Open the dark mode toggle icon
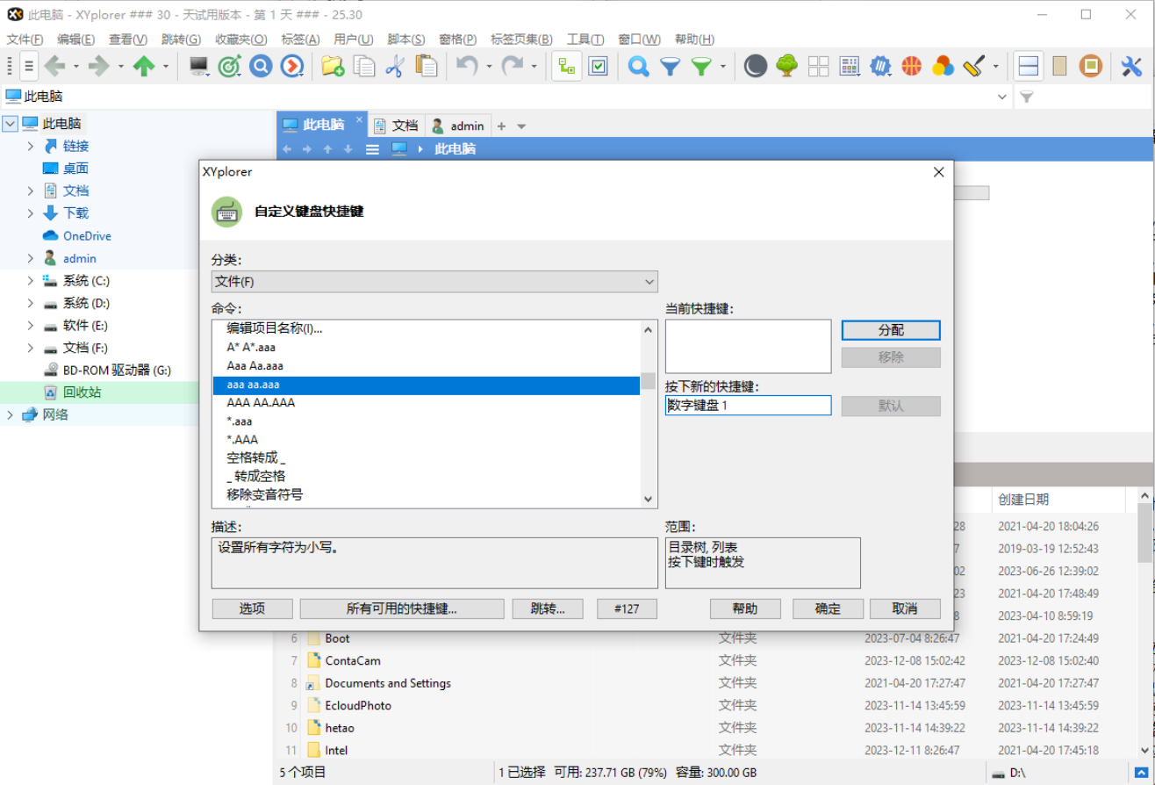The image size is (1155, 785). coord(755,65)
